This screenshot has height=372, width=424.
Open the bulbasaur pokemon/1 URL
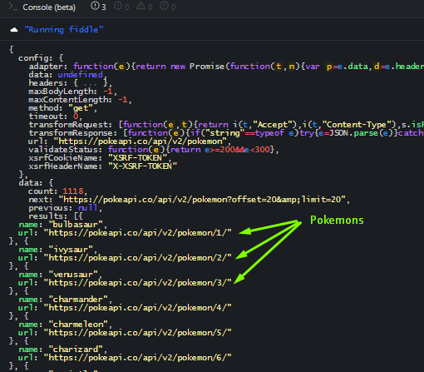(x=137, y=233)
